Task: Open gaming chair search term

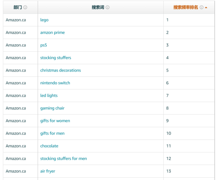Action: pos(52,108)
